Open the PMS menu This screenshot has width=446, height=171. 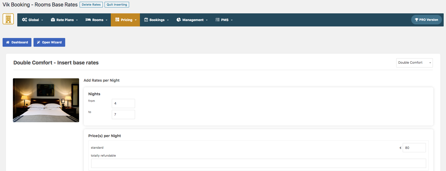click(x=224, y=20)
